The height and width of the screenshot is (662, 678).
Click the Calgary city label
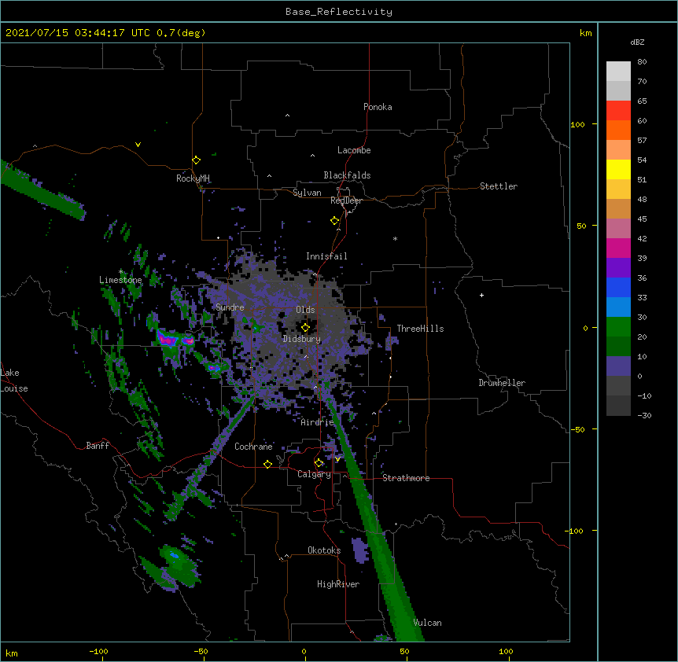pyautogui.click(x=314, y=474)
